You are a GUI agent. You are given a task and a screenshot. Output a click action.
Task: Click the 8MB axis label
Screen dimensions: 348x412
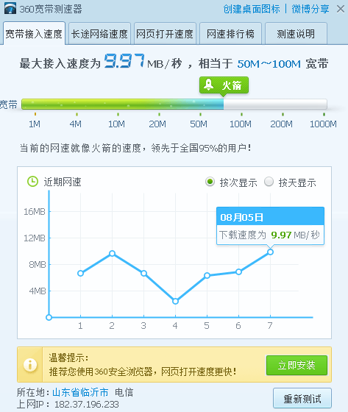pos(38,264)
